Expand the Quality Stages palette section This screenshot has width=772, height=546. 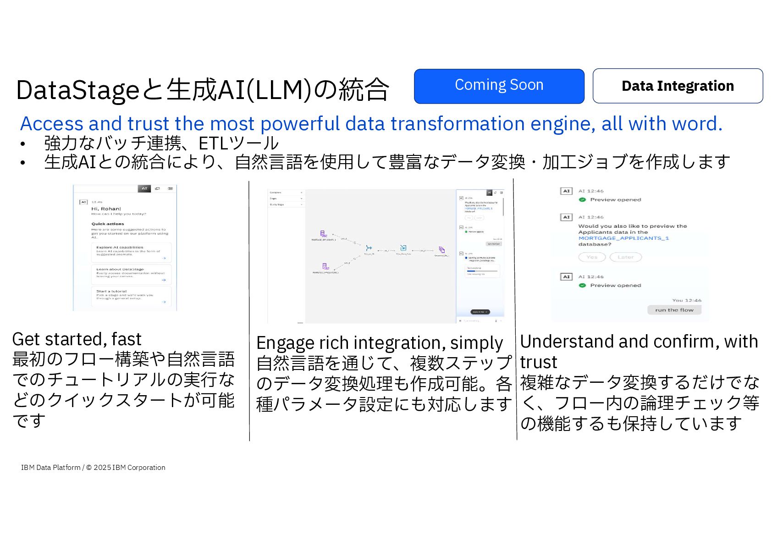286,204
